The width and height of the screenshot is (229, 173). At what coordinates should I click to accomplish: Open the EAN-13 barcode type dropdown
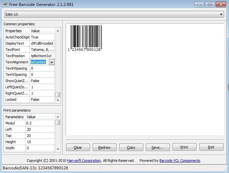coord(114,14)
